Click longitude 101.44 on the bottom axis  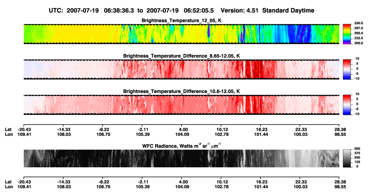click(x=261, y=187)
